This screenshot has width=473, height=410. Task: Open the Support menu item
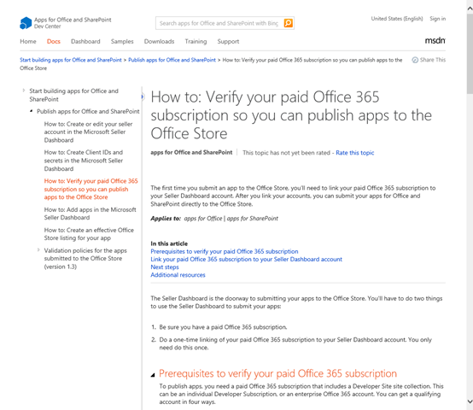[x=228, y=41]
